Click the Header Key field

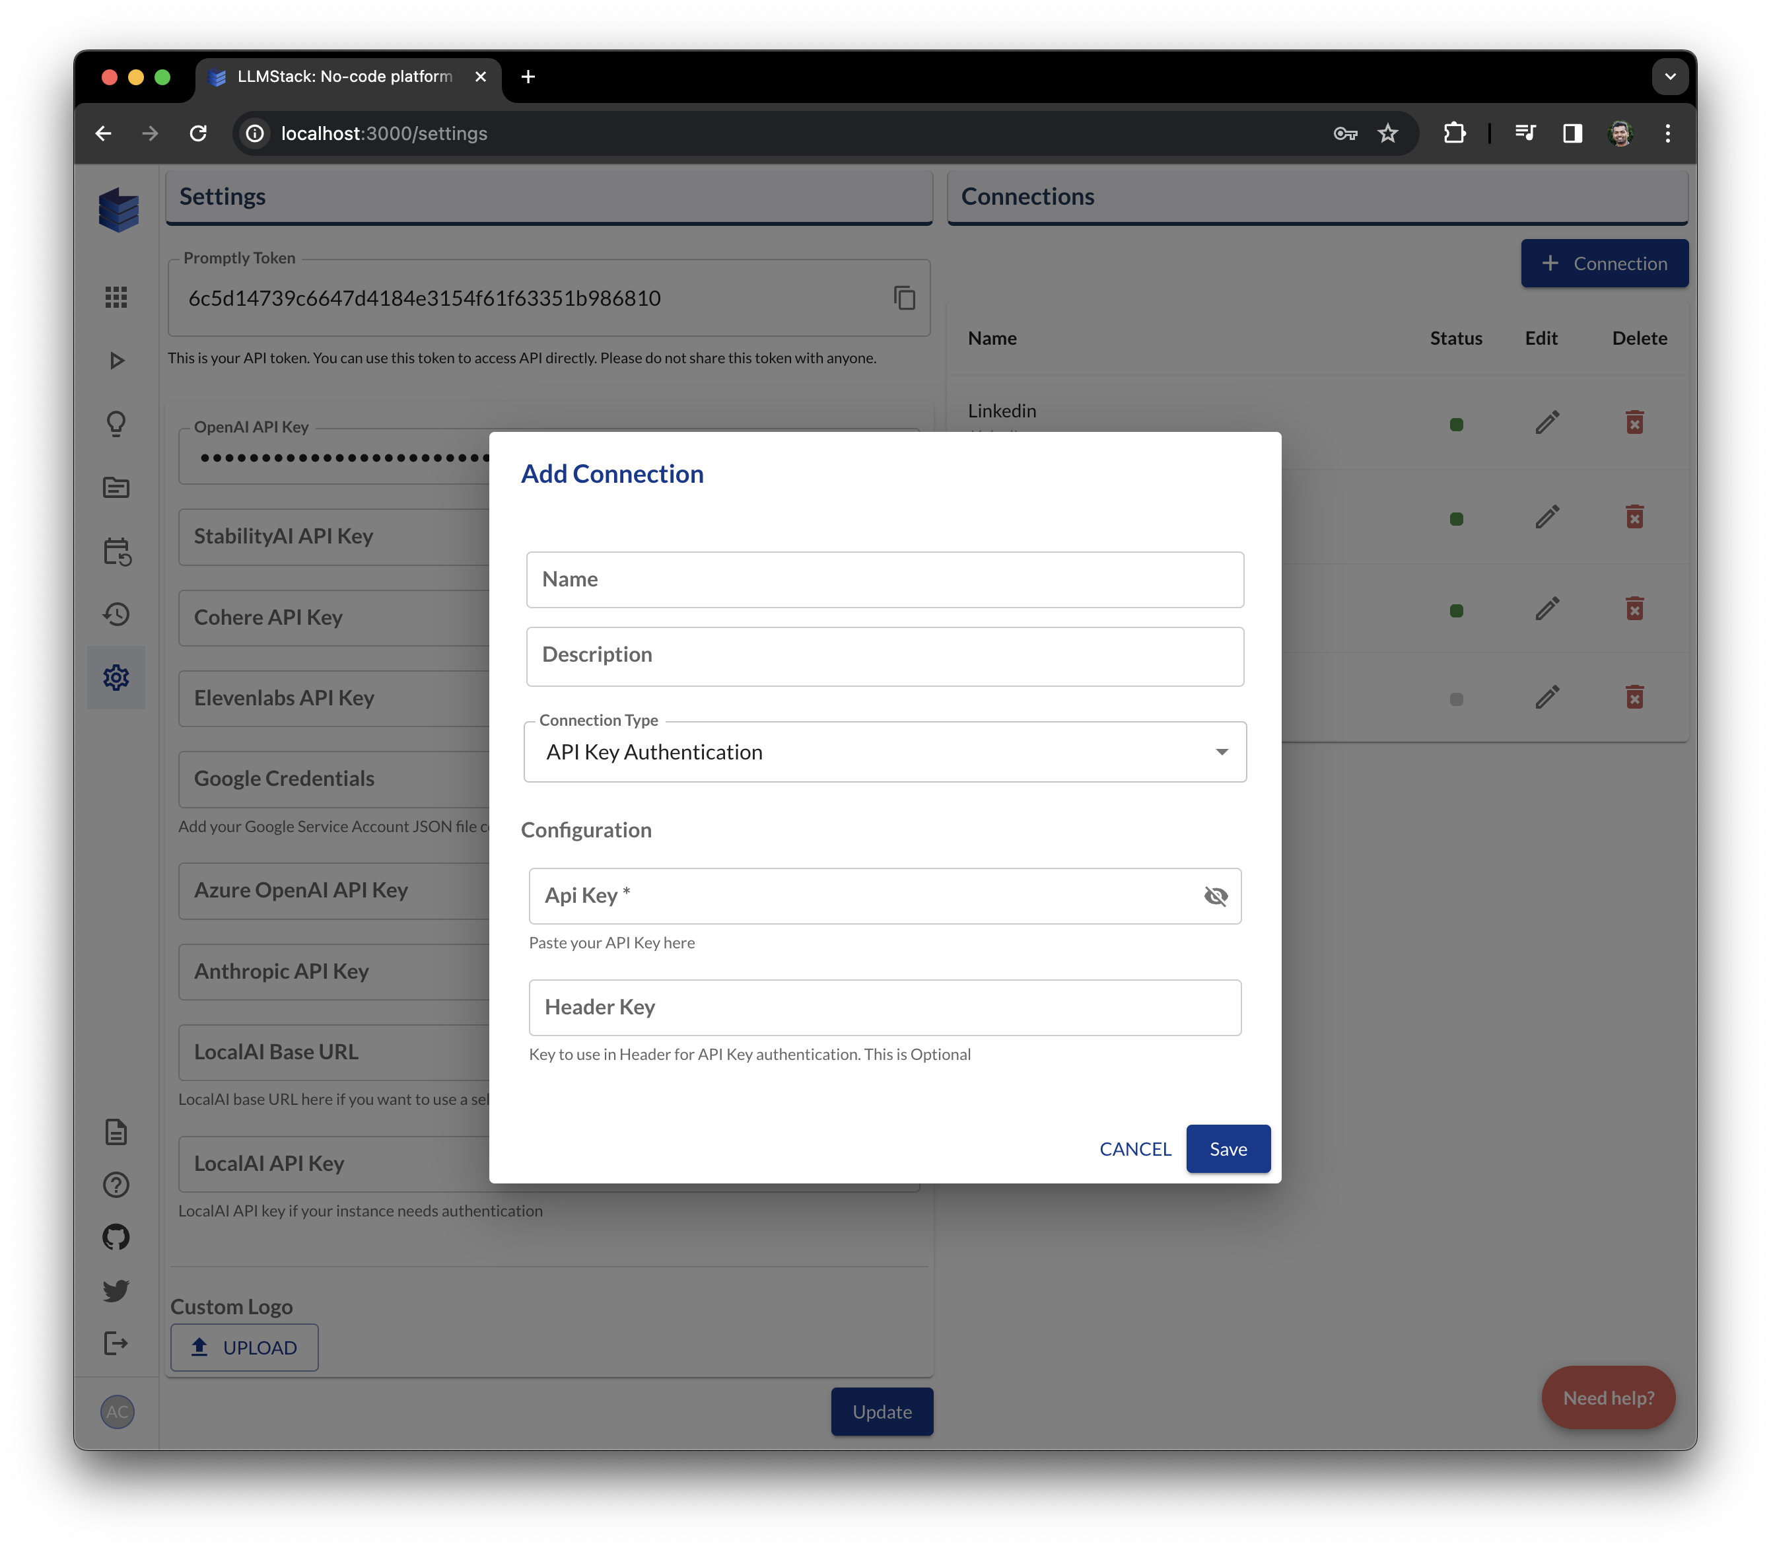885,1007
